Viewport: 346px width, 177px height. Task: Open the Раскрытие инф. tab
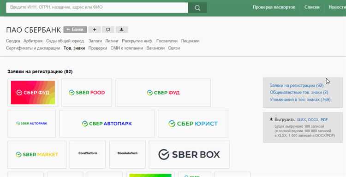137,41
